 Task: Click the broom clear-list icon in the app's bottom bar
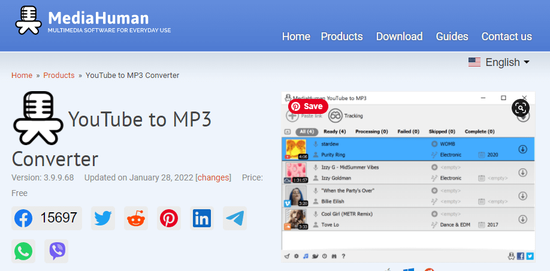tap(287, 256)
